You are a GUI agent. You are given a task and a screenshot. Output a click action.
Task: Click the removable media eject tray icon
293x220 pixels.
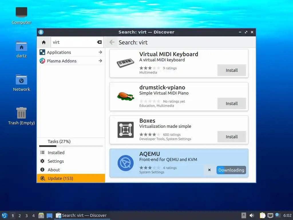(244, 215)
